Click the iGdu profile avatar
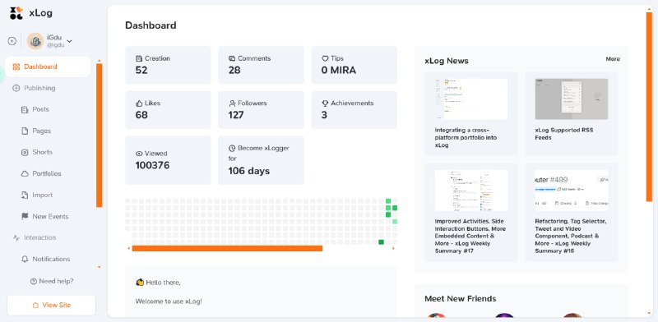The height and width of the screenshot is (322, 658). pos(35,41)
